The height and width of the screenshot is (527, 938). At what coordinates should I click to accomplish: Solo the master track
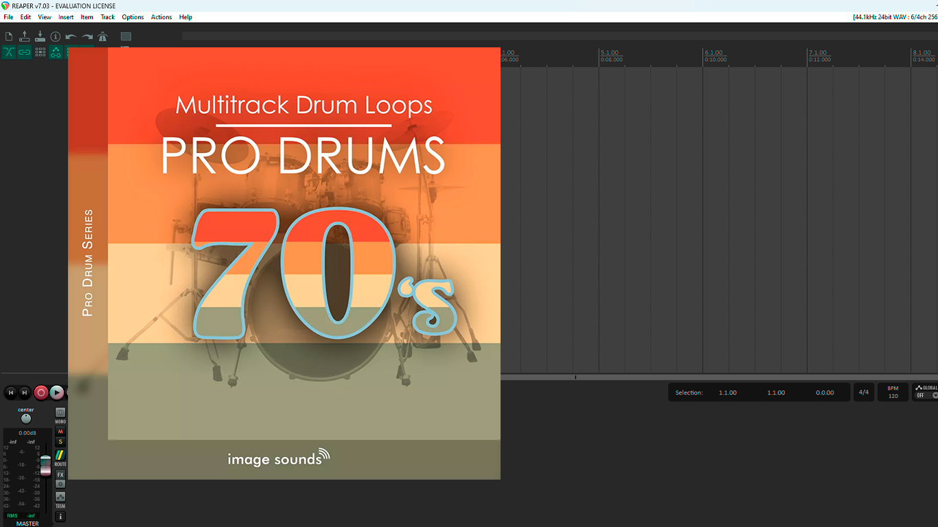60,442
